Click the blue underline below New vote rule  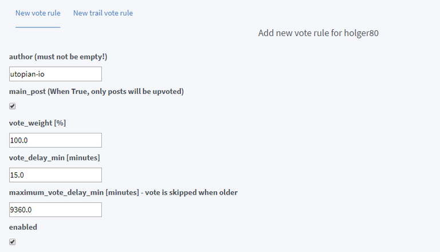[x=38, y=27]
